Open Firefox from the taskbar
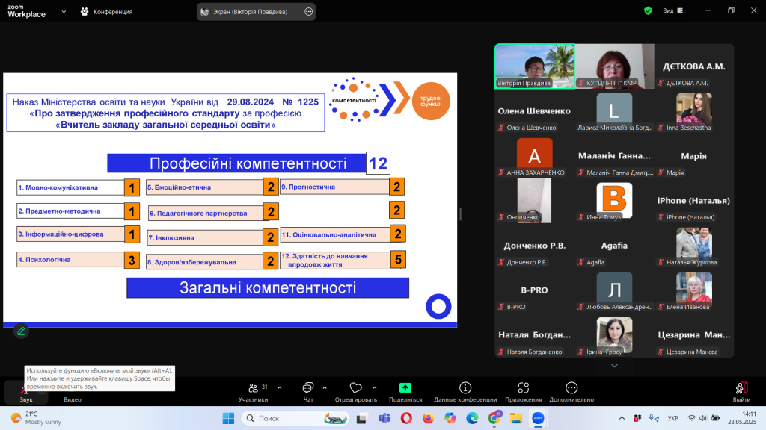Viewport: 766px width, 430px height. click(x=428, y=418)
